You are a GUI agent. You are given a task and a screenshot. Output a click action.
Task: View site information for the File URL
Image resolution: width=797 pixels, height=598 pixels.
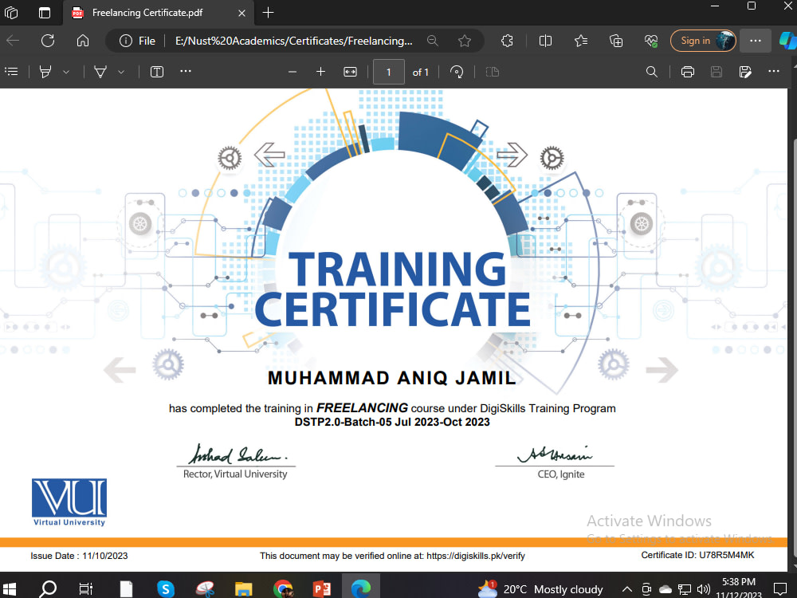tap(137, 41)
